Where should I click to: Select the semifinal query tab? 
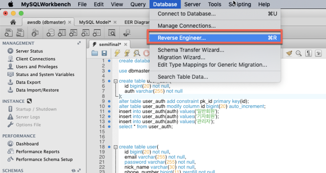(x=110, y=44)
